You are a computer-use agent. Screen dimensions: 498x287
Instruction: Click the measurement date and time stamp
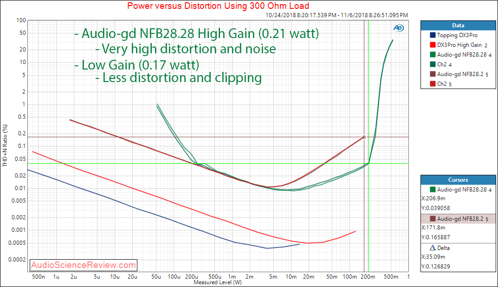coord(336,15)
